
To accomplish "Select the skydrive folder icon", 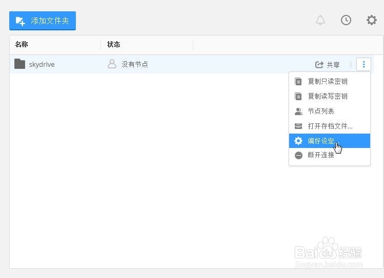I will click(x=19, y=64).
